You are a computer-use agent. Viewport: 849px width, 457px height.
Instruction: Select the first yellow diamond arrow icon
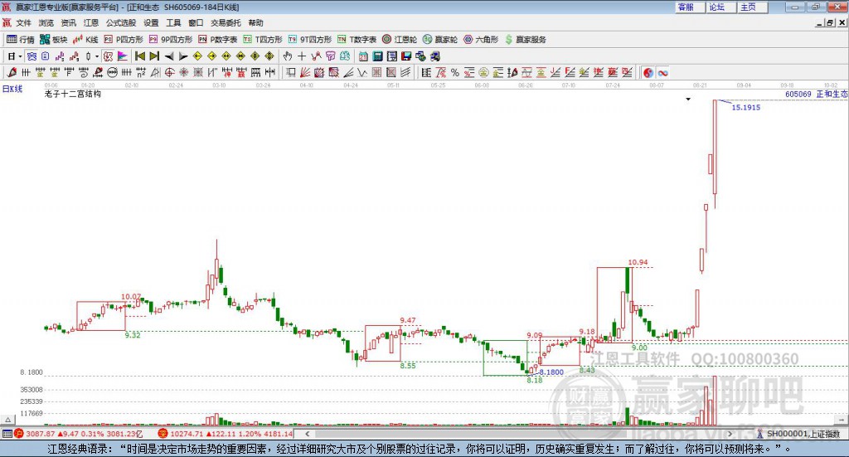pyautogui.click(x=197, y=56)
